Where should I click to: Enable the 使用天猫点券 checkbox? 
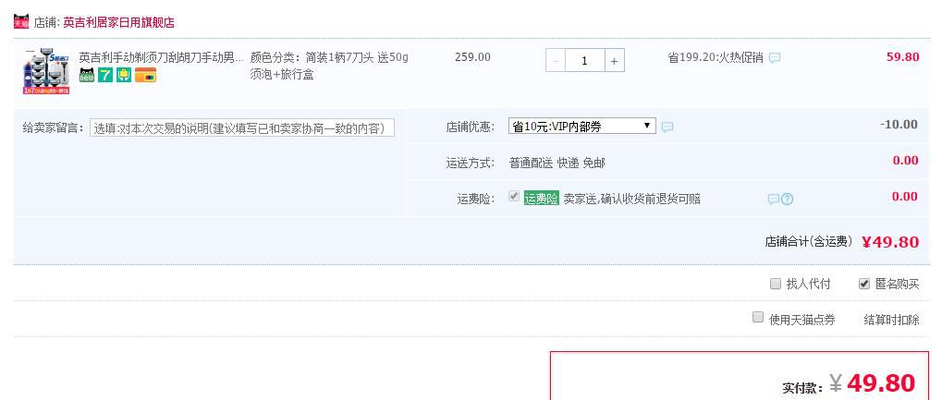[x=758, y=317]
